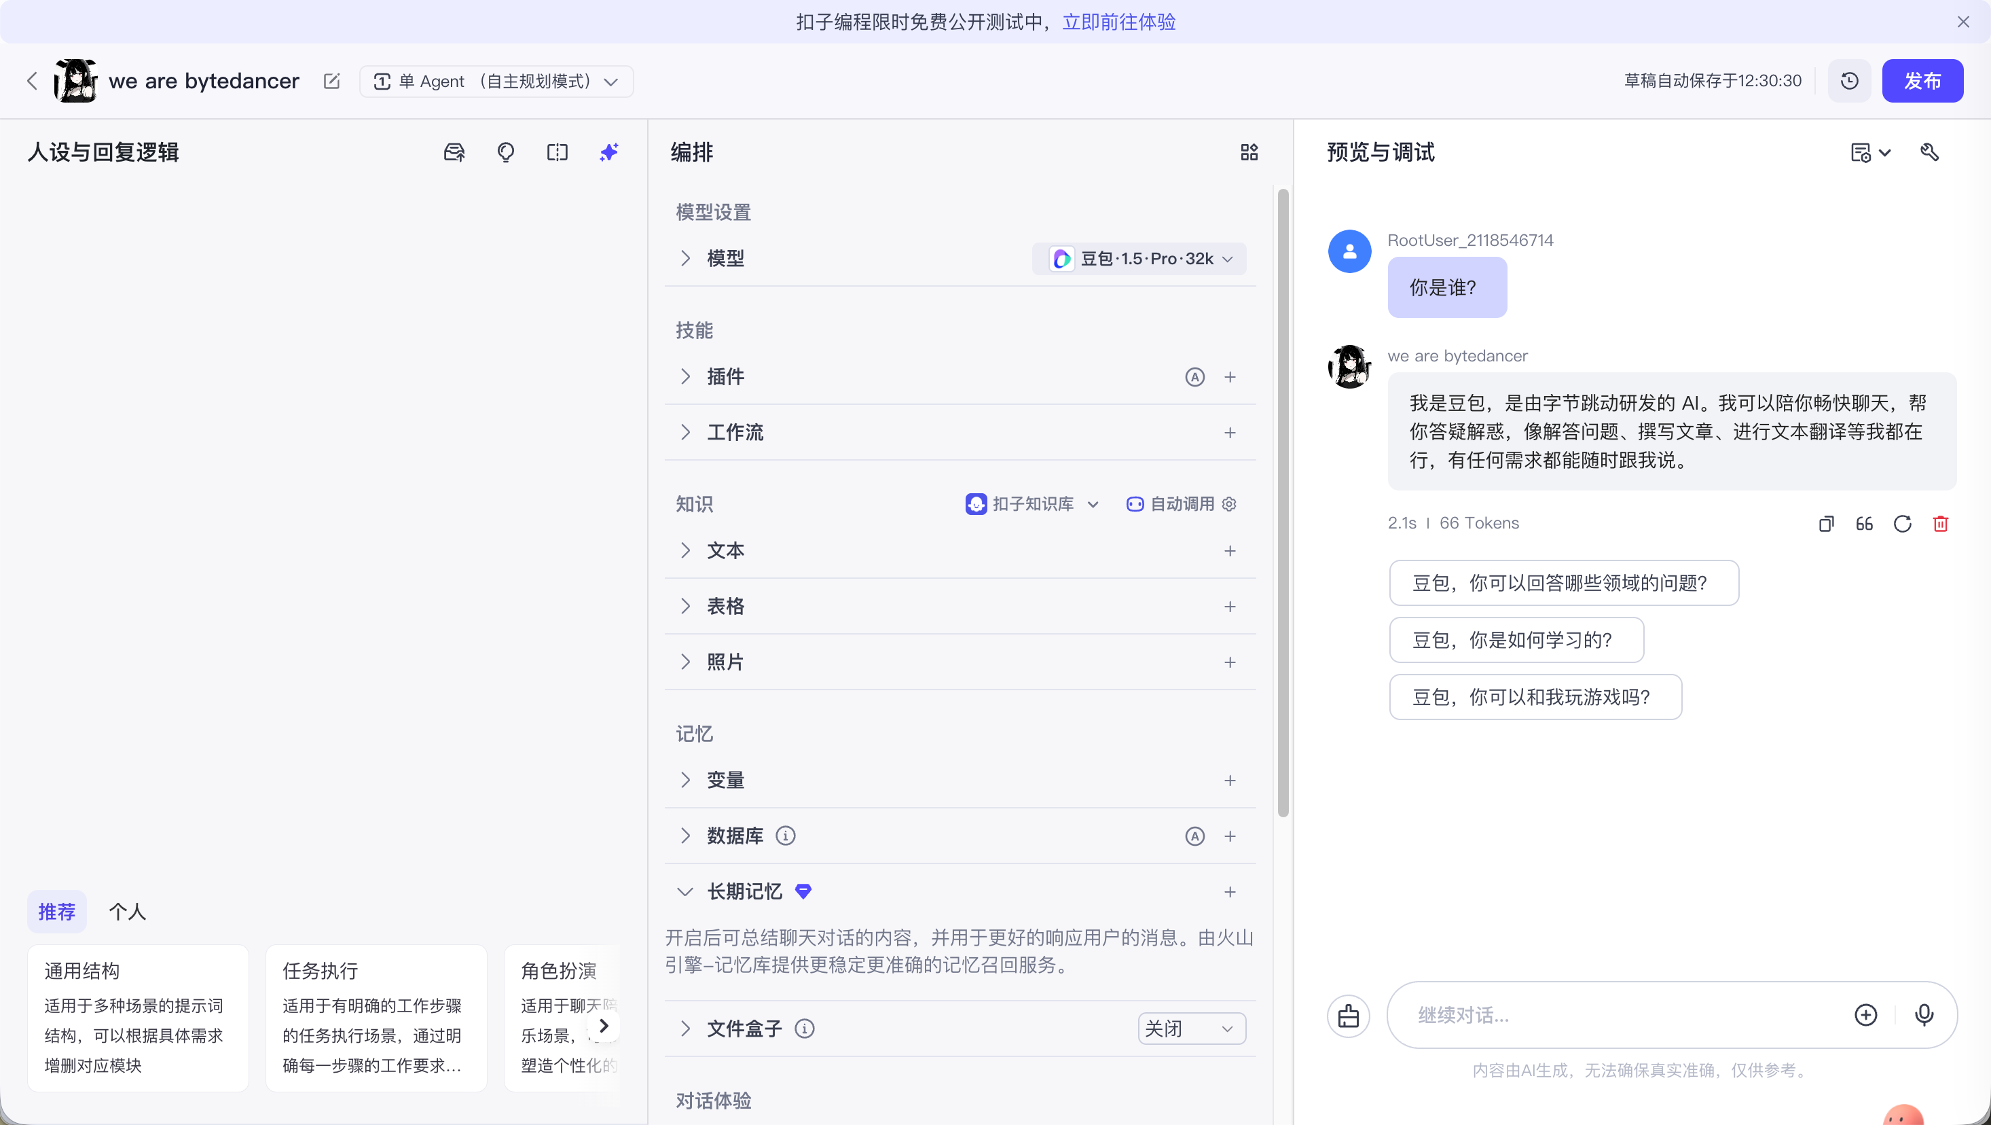This screenshot has height=1125, width=1991.
Task: Click the debug wrench icon
Action: tap(1930, 152)
